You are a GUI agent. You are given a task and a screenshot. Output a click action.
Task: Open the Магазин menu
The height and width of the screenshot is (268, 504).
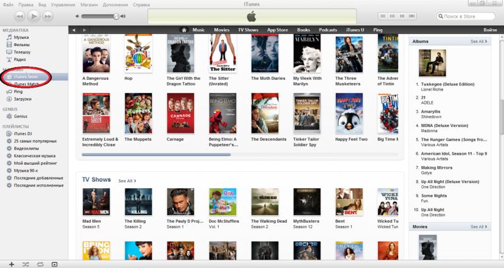89,4
